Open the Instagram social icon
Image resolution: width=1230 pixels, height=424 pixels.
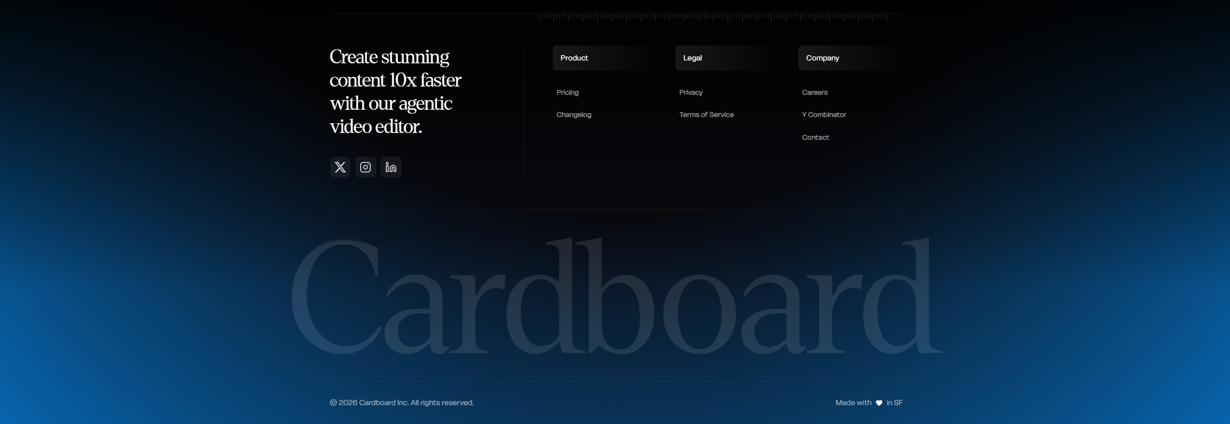[366, 167]
